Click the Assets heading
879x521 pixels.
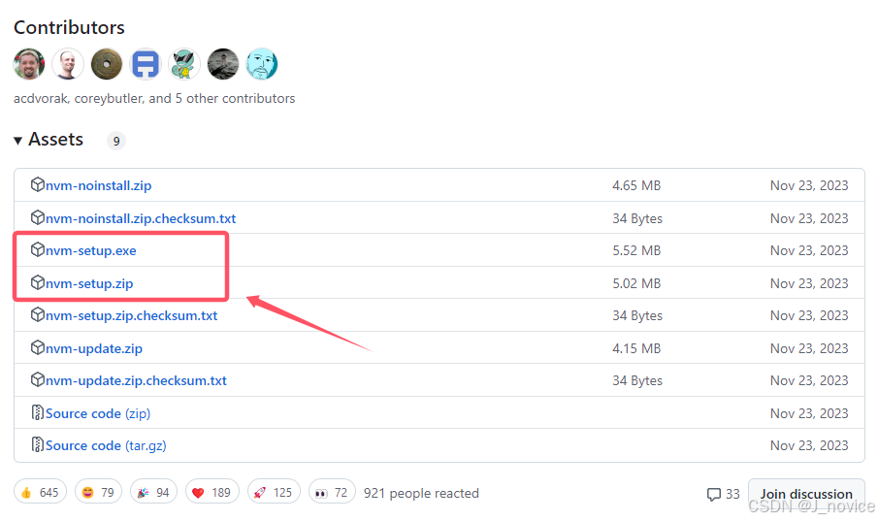pyautogui.click(x=56, y=139)
